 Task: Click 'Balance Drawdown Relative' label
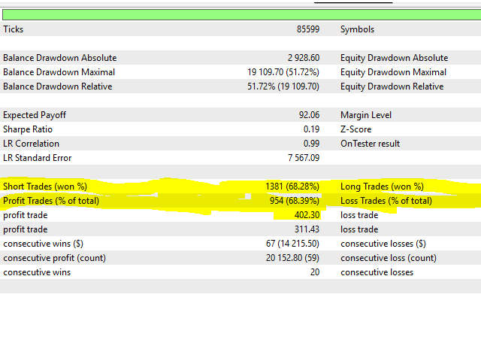pos(58,86)
